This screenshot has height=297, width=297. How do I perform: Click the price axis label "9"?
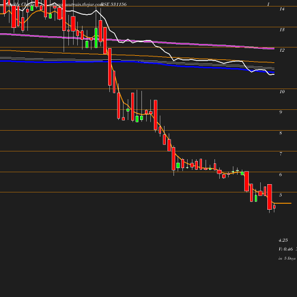coord(280,112)
